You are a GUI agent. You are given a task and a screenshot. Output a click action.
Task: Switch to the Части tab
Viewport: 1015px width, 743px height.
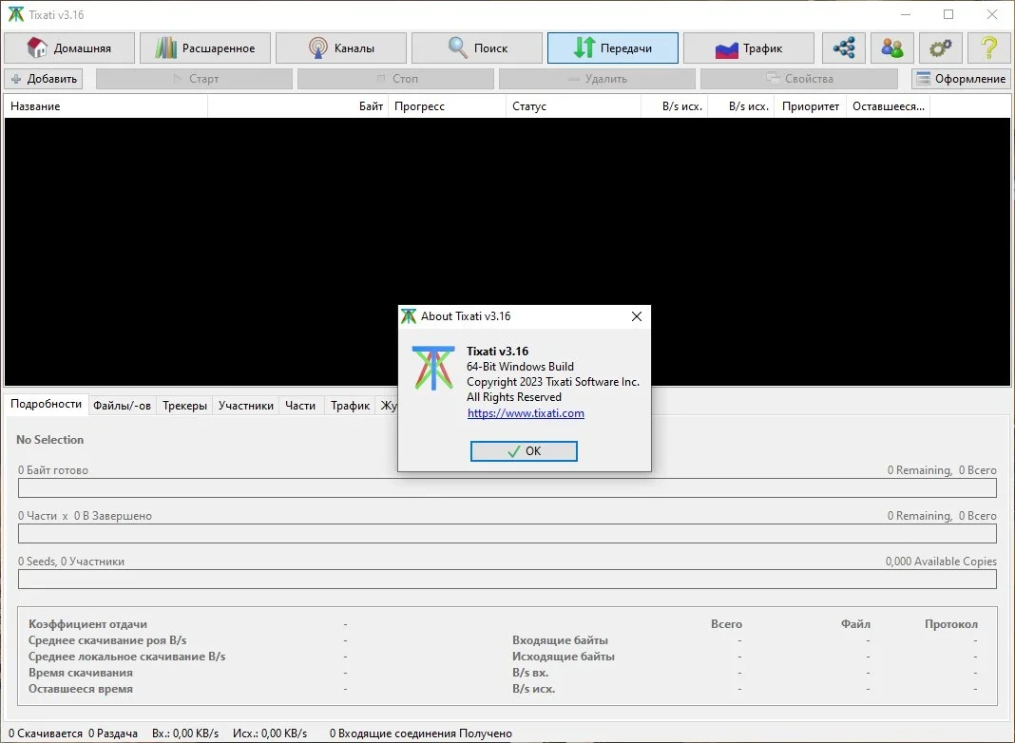[x=300, y=406]
